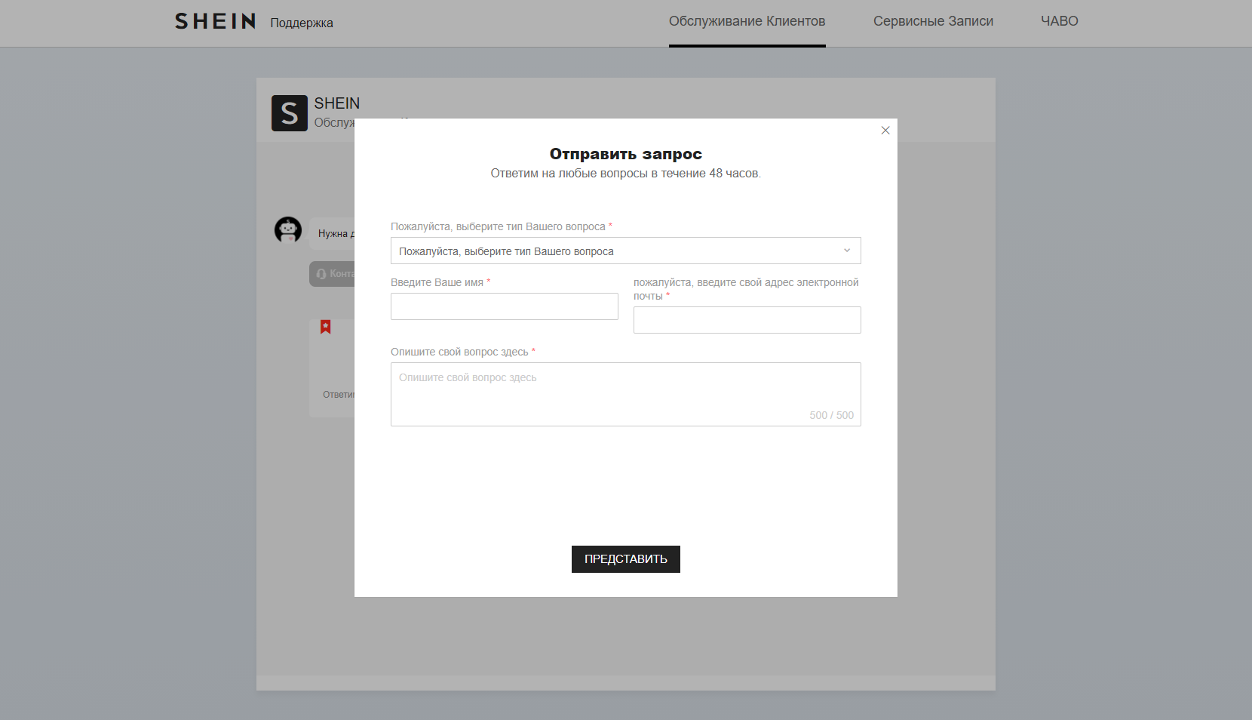Screen dimensions: 1252x720
Task: Click the Отправить запрос heading
Action: (625, 154)
